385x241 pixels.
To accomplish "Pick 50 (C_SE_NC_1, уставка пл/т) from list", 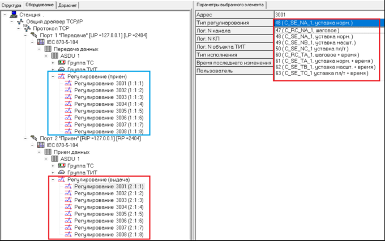I will coord(315,49).
